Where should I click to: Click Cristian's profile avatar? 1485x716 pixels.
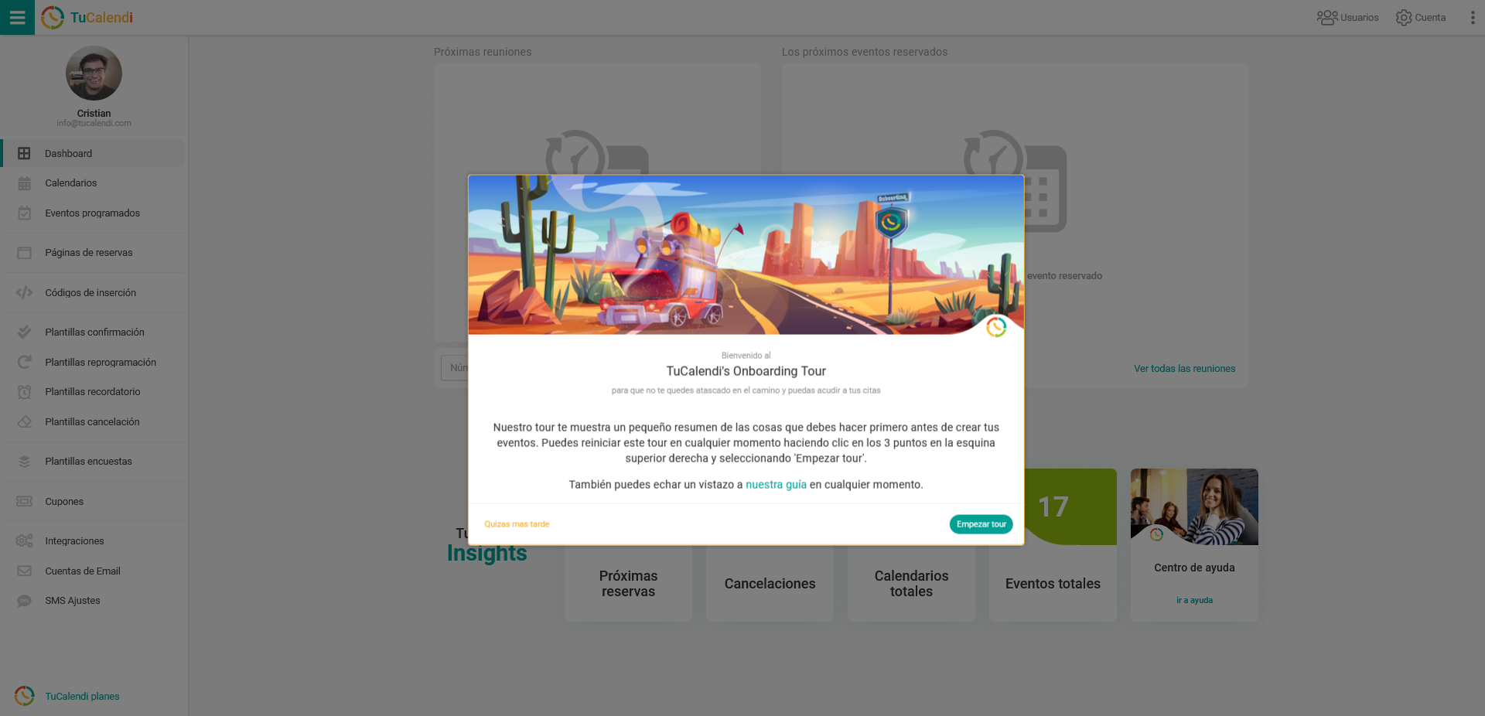(94, 73)
